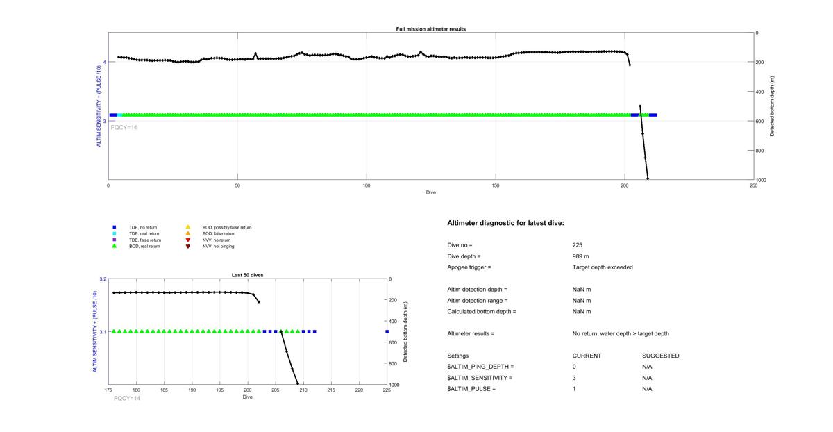833x432 pixels.
Task: Click the 'TDE, real return' legend label
Action: pos(144,233)
